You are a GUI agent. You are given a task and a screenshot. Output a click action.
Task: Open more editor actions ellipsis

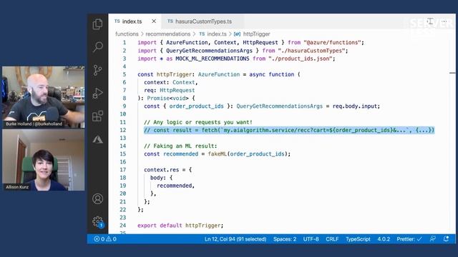[x=444, y=21]
